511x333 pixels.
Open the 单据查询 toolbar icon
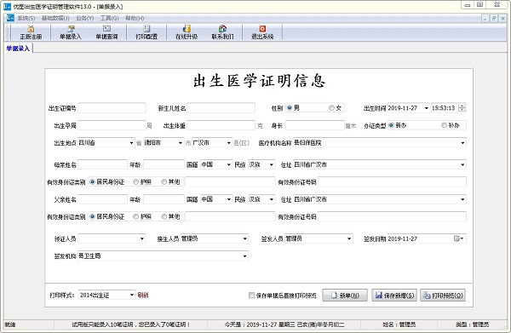(106, 32)
